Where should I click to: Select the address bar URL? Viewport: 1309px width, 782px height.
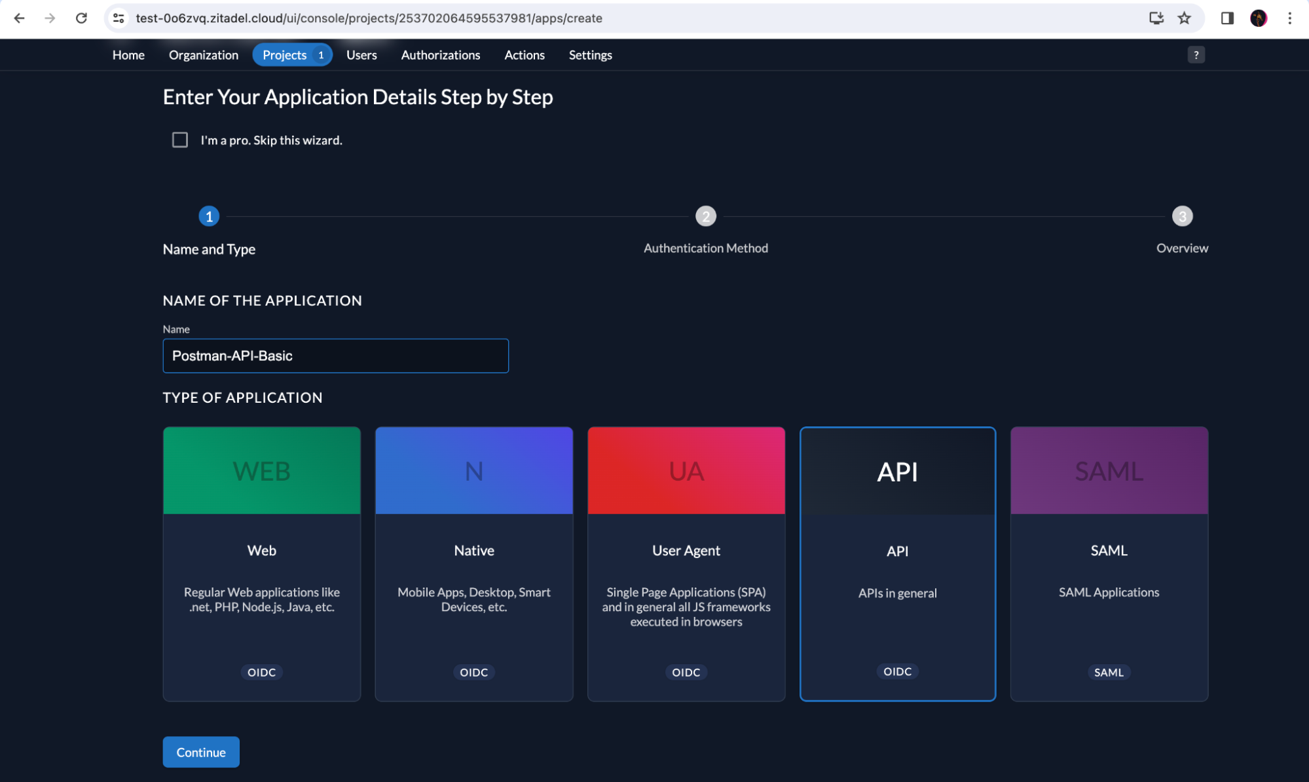(369, 18)
